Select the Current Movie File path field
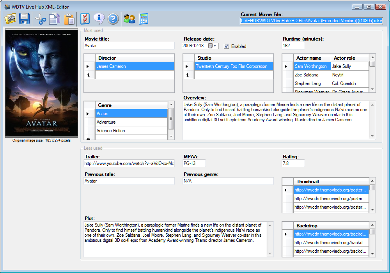The width and height of the screenshot is (390, 273). coord(311,21)
